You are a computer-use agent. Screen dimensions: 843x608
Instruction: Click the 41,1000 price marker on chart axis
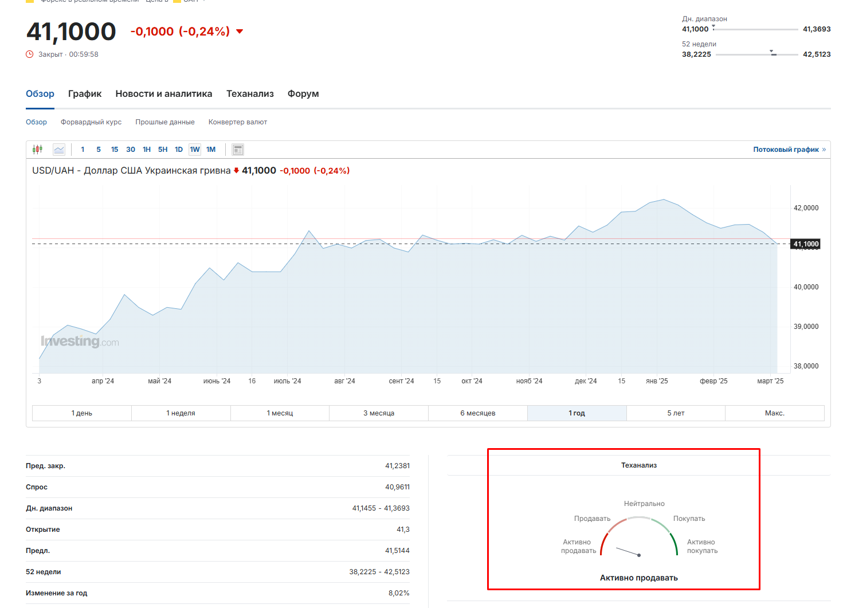805,244
